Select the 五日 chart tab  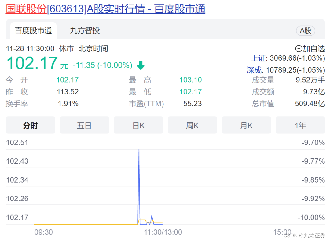(x=84, y=125)
